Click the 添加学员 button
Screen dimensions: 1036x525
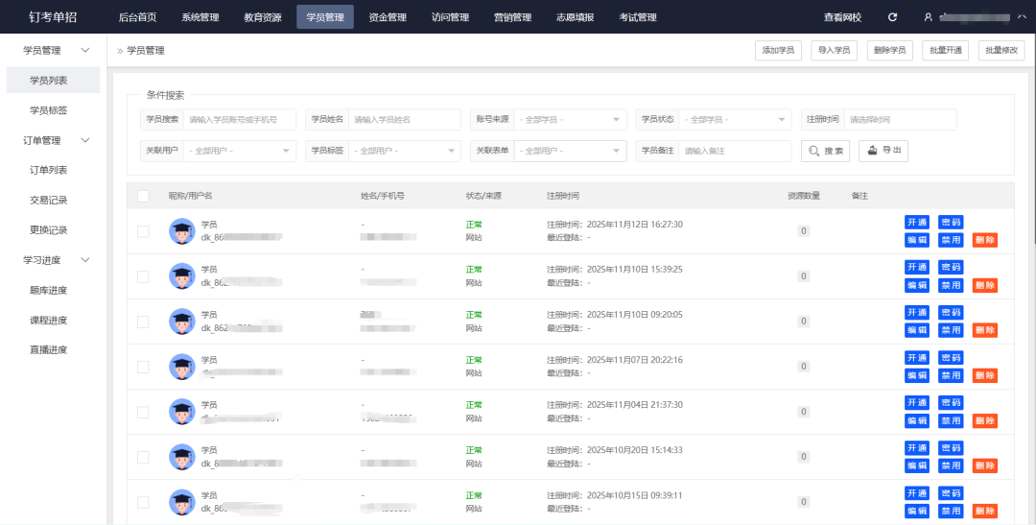[778, 50]
